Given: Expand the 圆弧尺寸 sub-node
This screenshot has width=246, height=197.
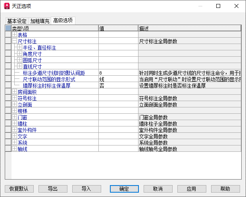Looking at the screenshot, I should (x=19, y=60).
